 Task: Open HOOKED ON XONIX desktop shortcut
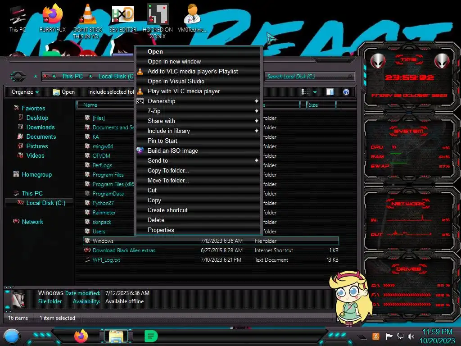(x=158, y=21)
